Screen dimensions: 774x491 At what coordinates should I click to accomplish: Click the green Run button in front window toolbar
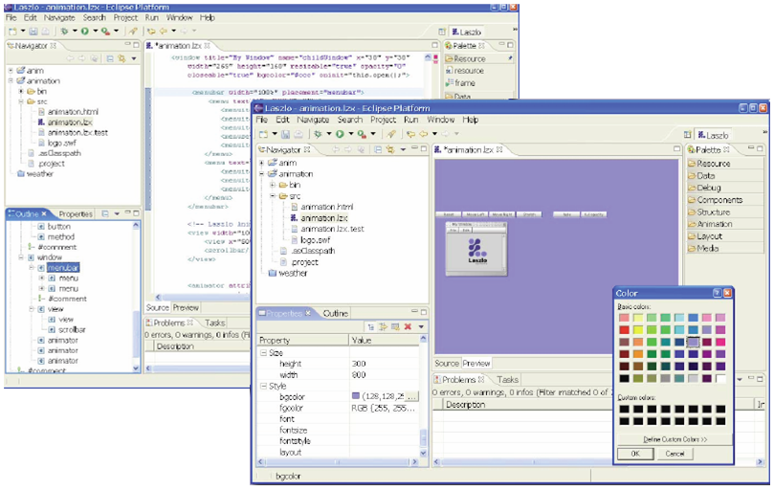tap(339, 135)
